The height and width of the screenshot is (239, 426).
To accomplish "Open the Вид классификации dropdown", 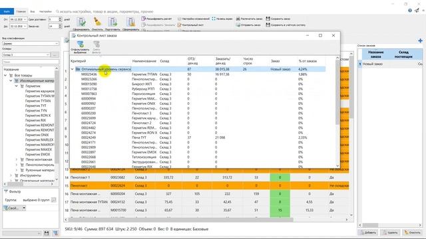I will 31,43.
